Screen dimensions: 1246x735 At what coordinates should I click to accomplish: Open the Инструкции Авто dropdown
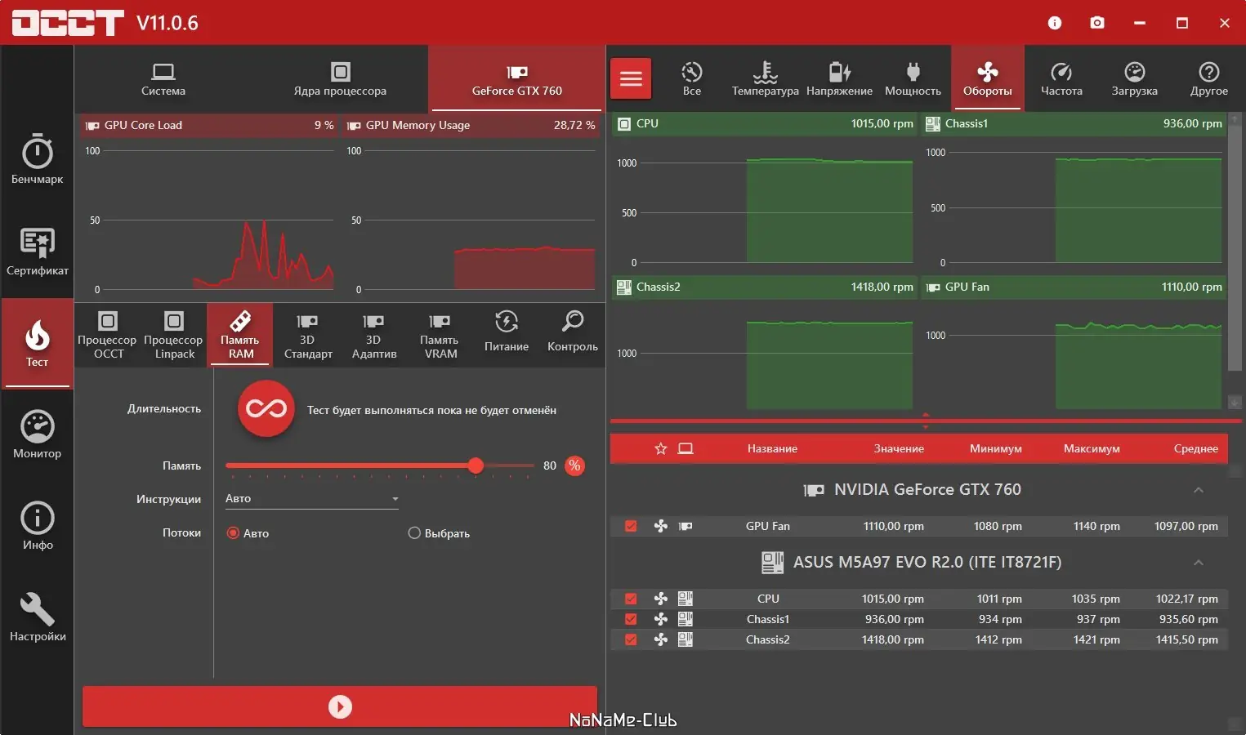click(x=312, y=498)
